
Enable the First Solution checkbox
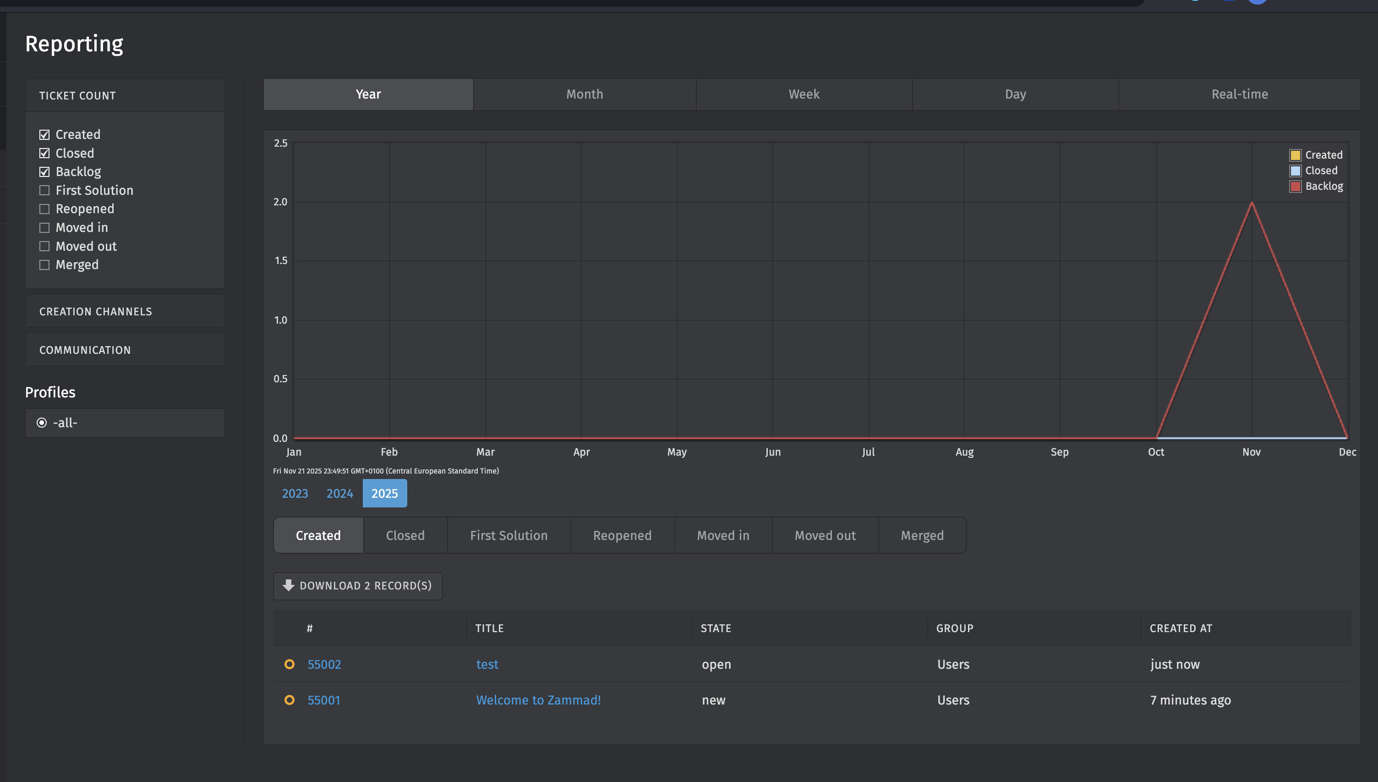pos(44,191)
